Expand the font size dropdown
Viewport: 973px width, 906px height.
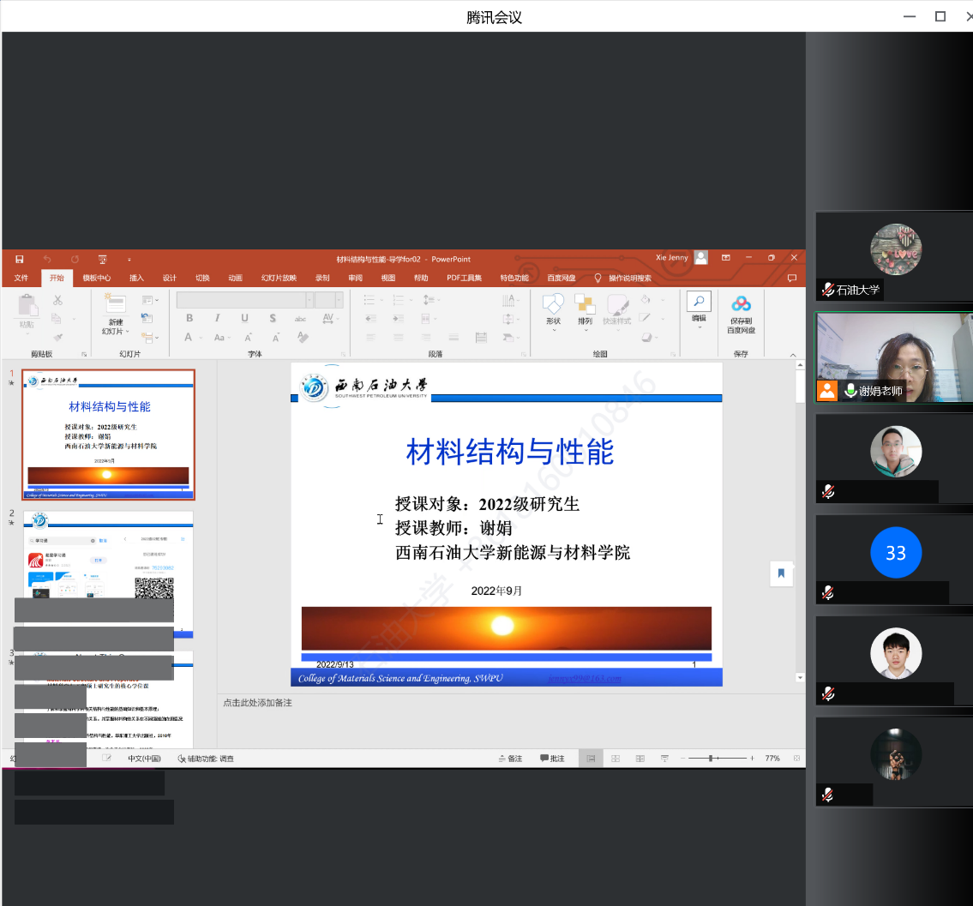339,300
